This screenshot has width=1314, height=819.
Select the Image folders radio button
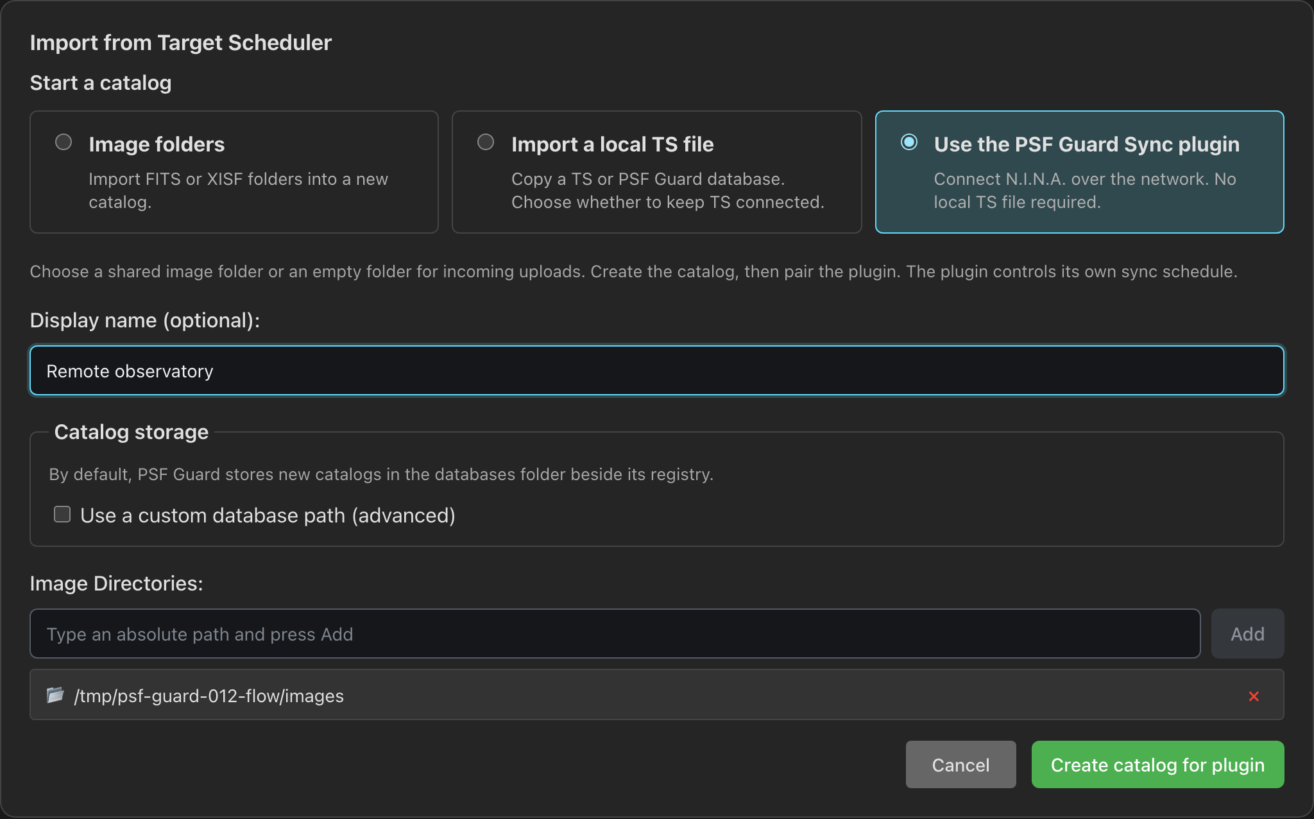[64, 142]
